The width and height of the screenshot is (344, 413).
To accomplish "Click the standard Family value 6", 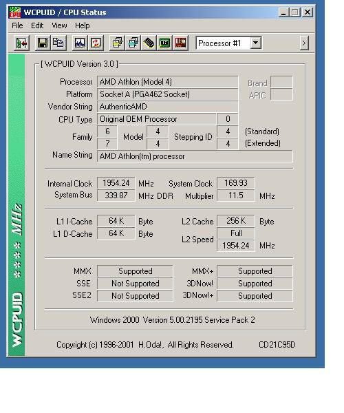I will pyautogui.click(x=107, y=131).
